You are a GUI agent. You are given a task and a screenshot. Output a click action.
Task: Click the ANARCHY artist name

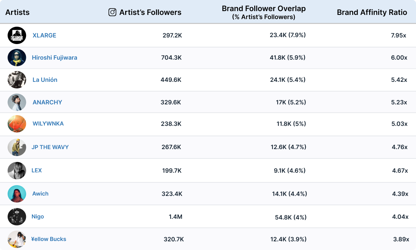(47, 102)
